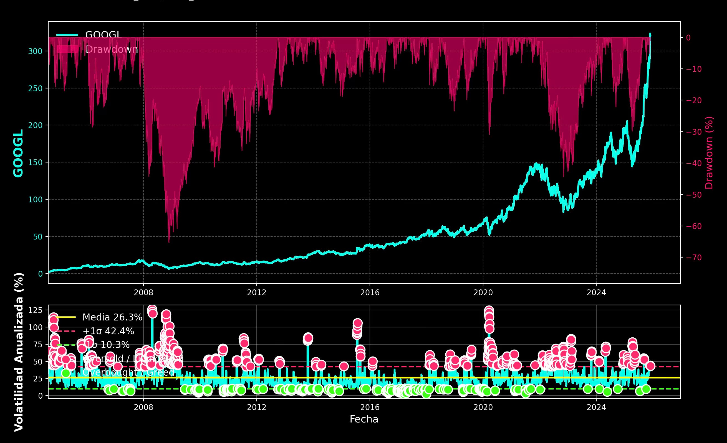Click the 125 tick on the volatility axis
This screenshot has height=443, width=727.
pyautogui.click(x=35, y=310)
